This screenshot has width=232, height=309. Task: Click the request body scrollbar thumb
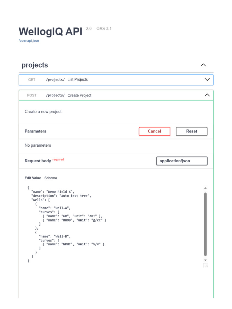pyautogui.click(x=205, y=223)
